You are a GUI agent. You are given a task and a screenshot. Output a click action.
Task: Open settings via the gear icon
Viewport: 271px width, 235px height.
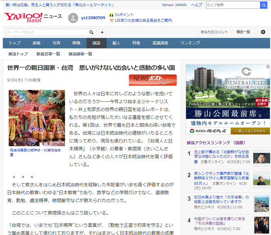(263, 32)
